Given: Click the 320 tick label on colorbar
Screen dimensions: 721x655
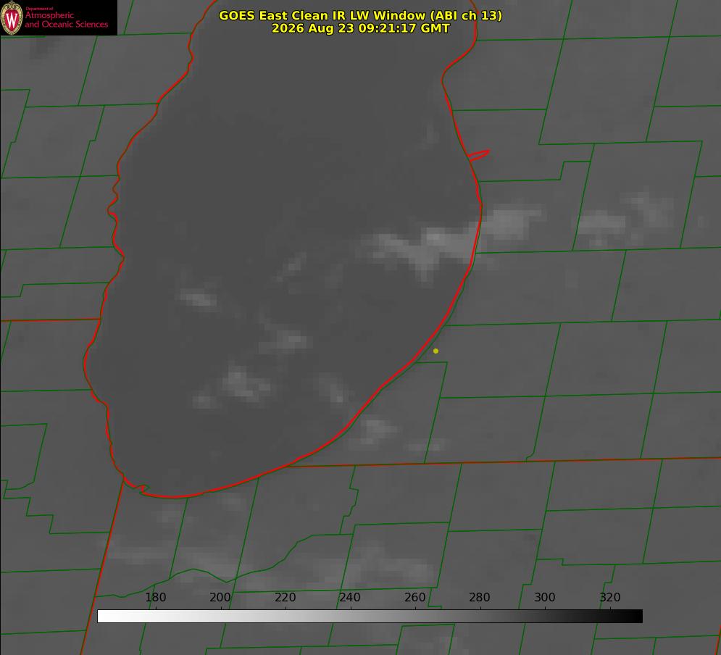Looking at the screenshot, I should [x=609, y=597].
